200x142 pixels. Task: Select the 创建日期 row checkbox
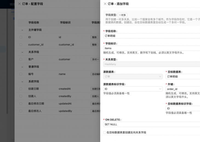(21, 89)
